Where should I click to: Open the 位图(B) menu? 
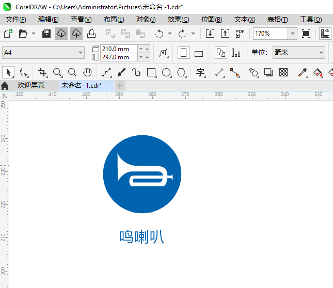coord(212,20)
